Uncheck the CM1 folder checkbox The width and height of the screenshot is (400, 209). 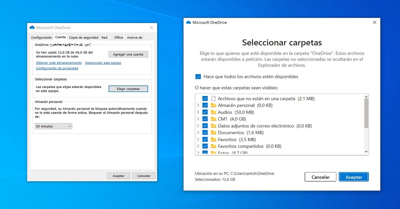click(x=205, y=119)
